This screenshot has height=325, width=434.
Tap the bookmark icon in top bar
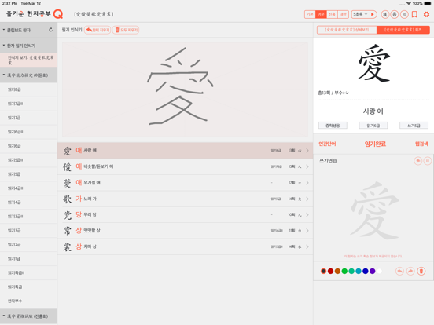(414, 14)
